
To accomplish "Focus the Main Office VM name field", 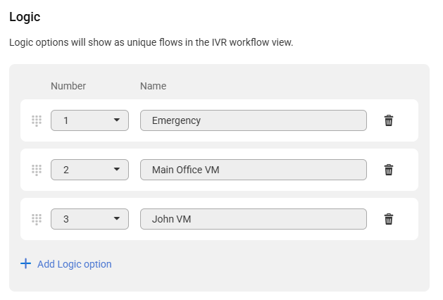I will pos(254,170).
